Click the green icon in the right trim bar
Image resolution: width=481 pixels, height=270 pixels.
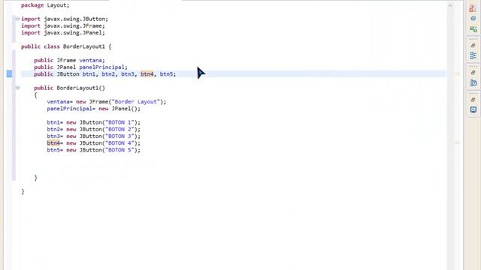473,29
